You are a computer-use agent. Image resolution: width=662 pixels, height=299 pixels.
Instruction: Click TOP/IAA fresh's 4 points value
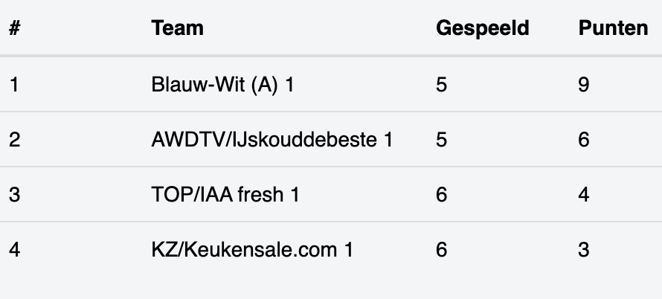[x=583, y=194]
